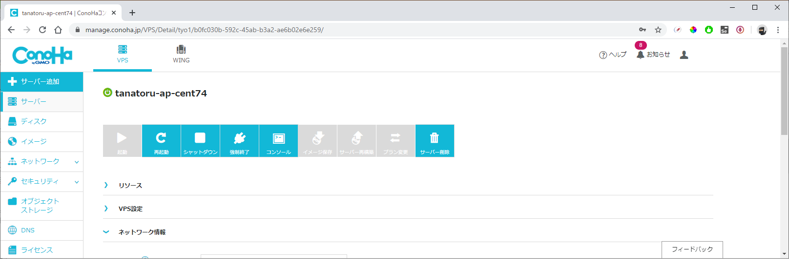This screenshot has width=789, height=266.
Task: Select ディスク in the sidebar
Action: tap(42, 121)
